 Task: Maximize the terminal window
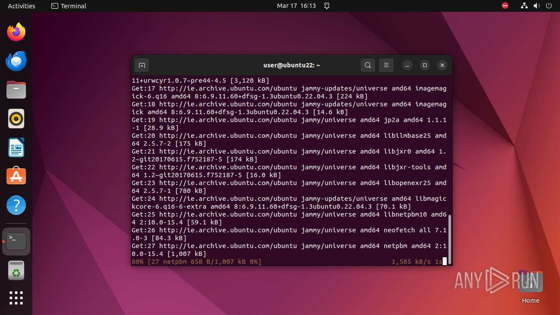point(425,65)
